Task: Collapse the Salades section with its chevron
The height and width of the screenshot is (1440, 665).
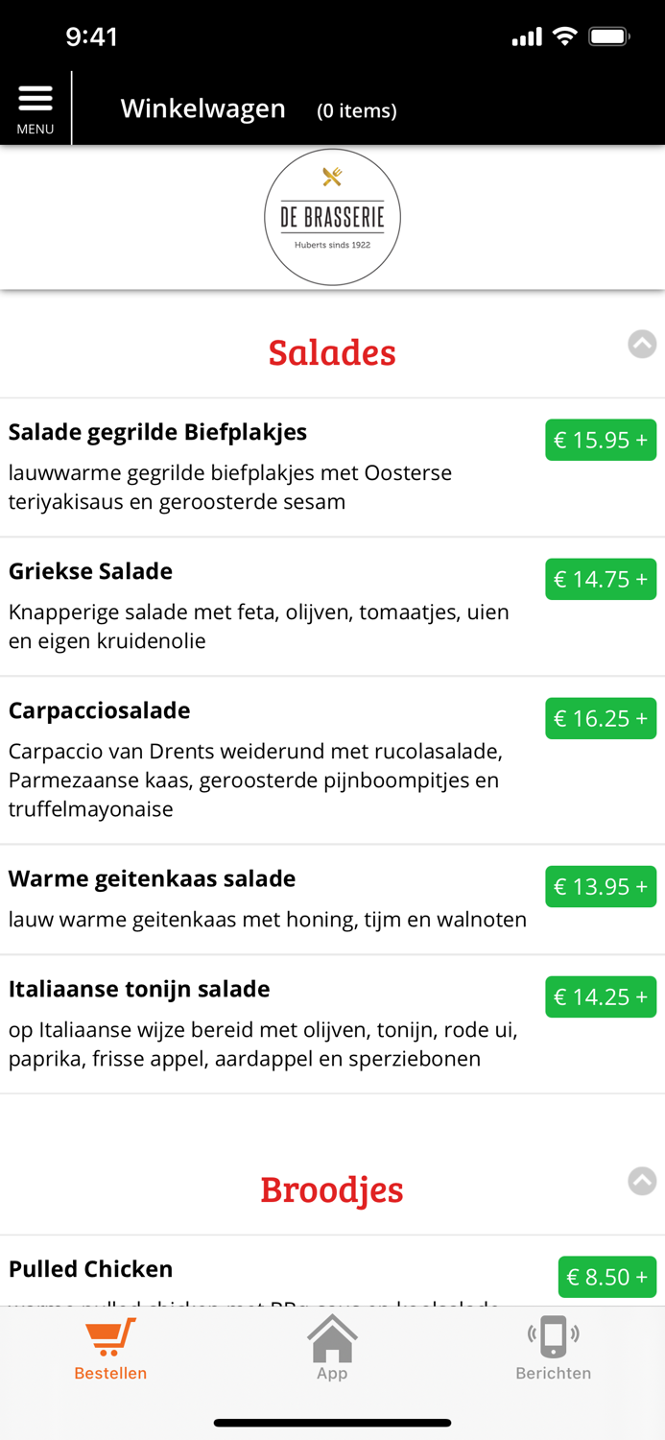Action: [x=641, y=344]
